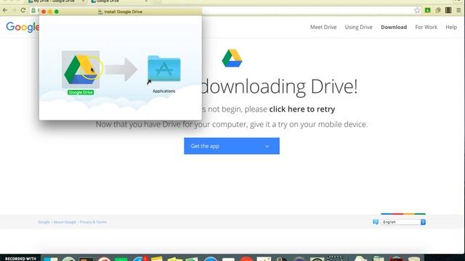465x261 pixels.
Task: Minimize the Install Google Drive window
Action: pyautogui.click(x=50, y=12)
